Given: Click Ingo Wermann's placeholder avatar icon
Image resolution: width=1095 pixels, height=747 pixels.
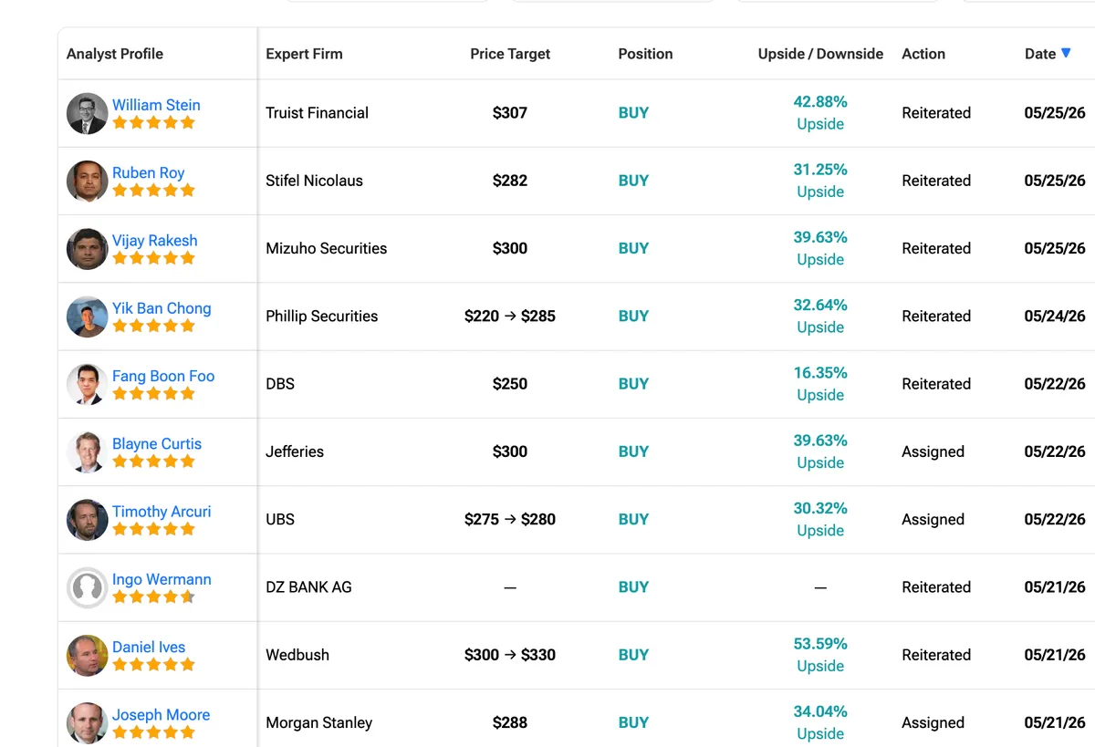Looking at the screenshot, I should pyautogui.click(x=88, y=587).
